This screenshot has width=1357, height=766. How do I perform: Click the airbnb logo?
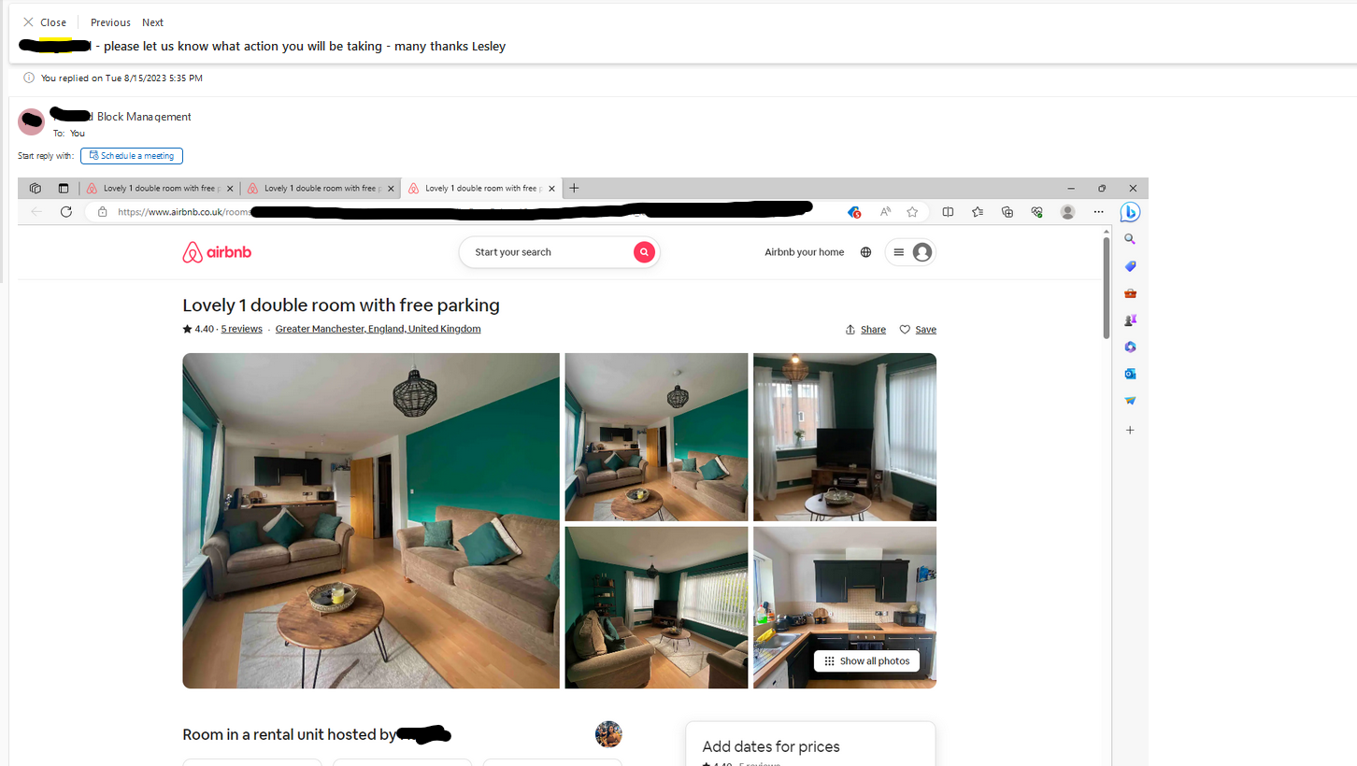(217, 252)
